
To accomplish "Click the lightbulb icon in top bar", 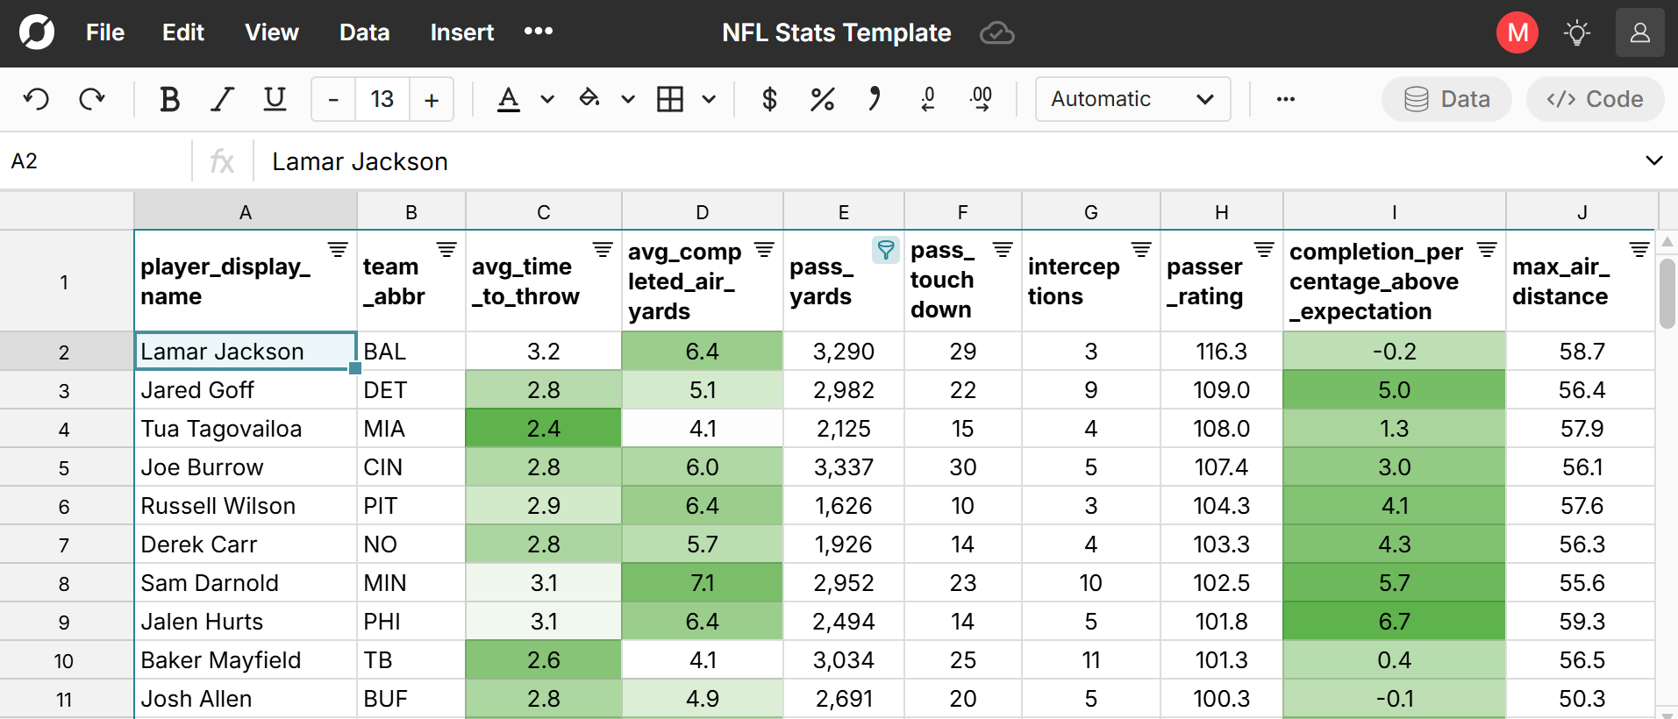I will tap(1577, 33).
